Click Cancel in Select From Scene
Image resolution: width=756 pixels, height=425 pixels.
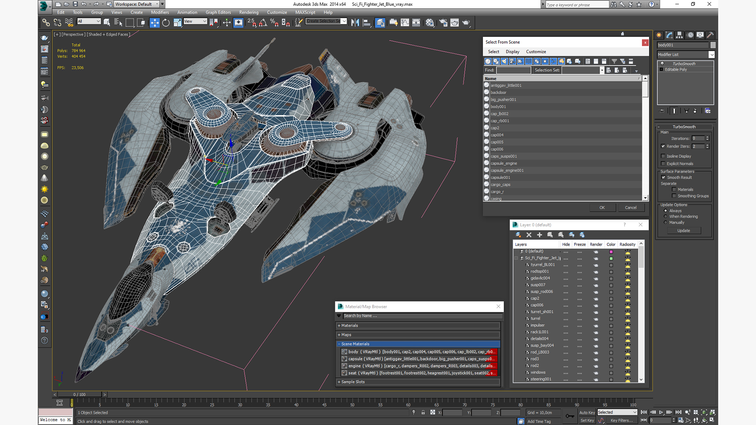click(x=630, y=207)
